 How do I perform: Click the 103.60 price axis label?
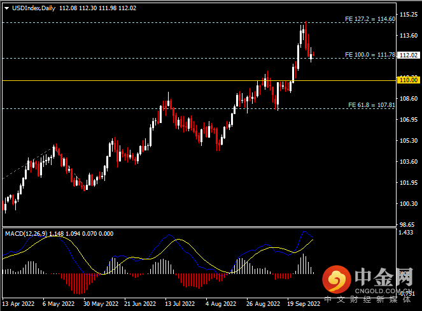click(409, 162)
